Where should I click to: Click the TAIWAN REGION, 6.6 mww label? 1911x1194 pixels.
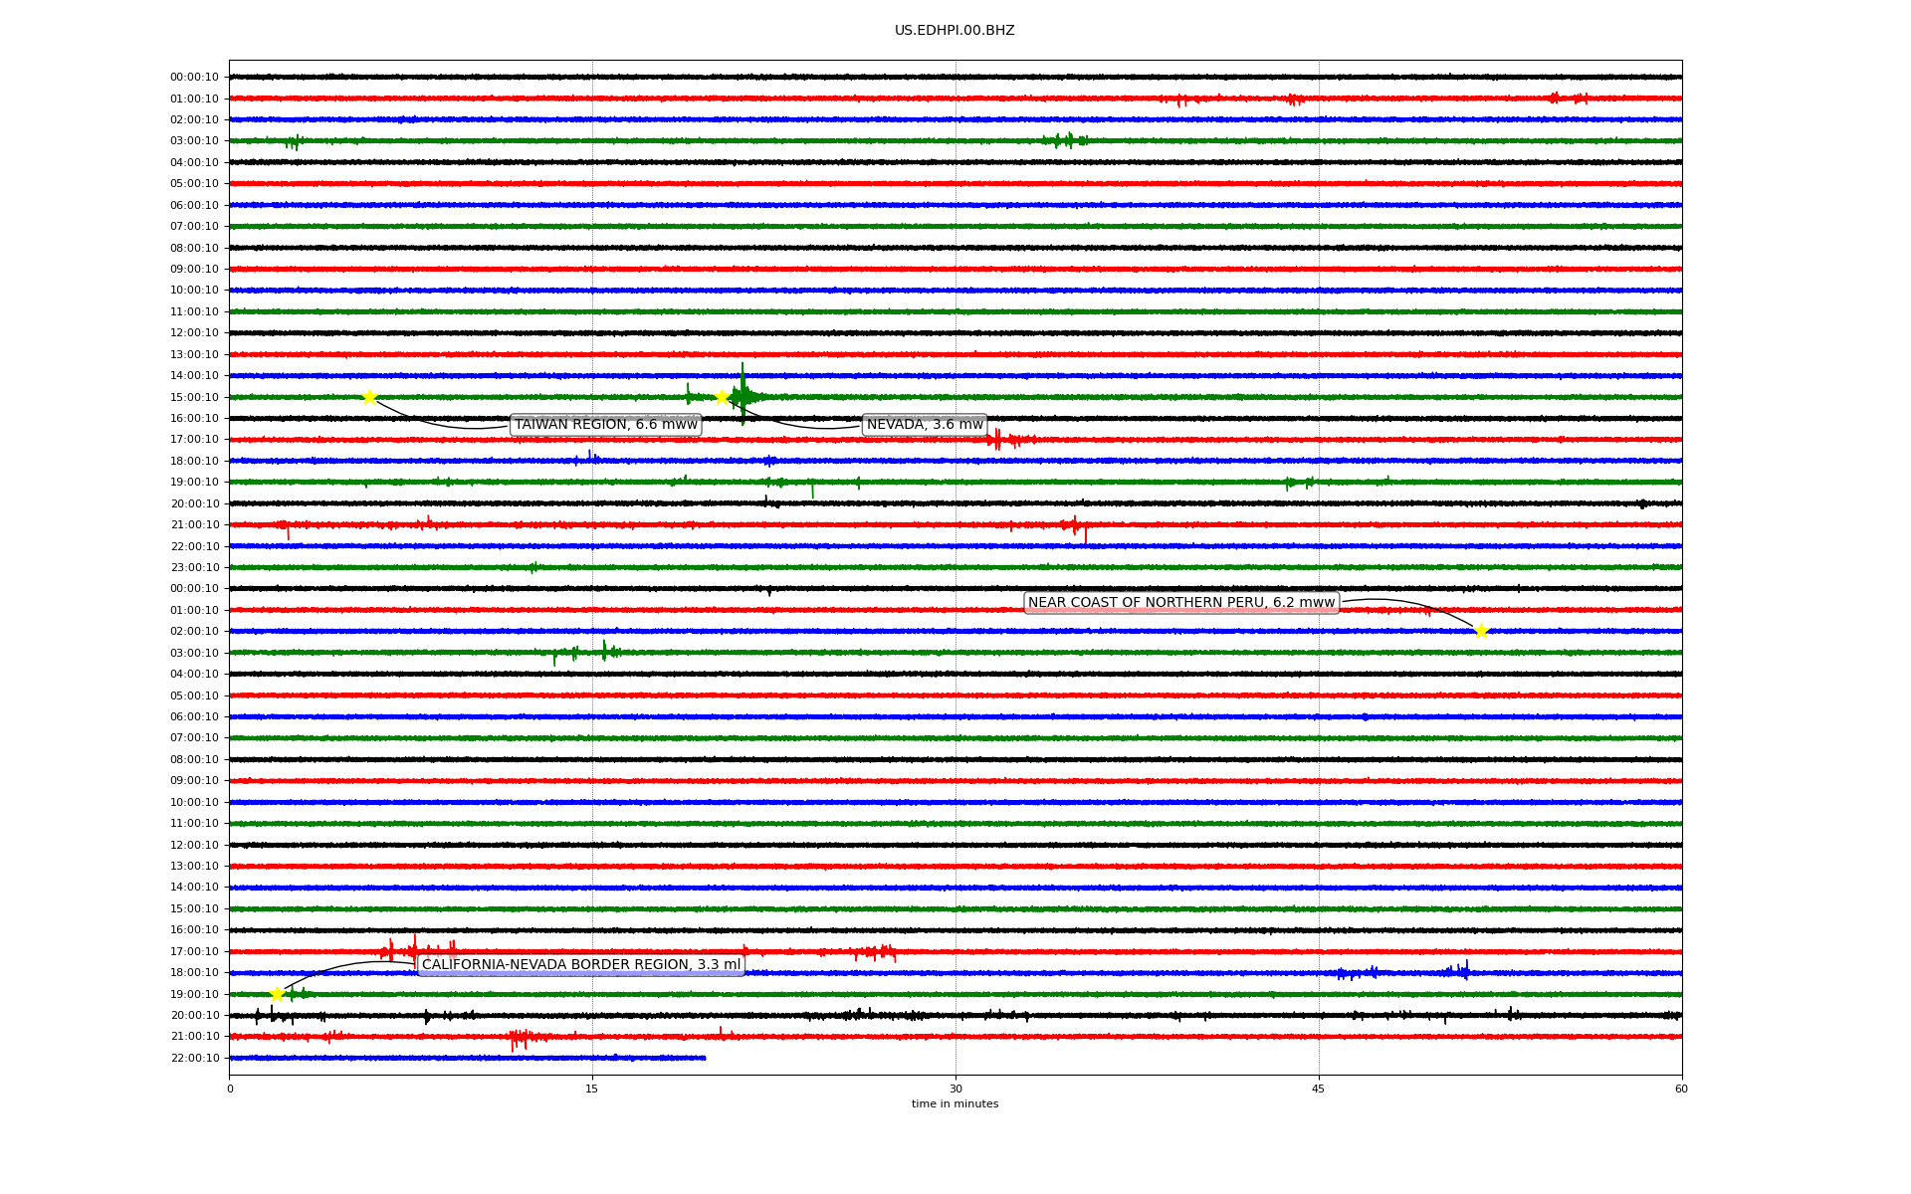click(605, 425)
